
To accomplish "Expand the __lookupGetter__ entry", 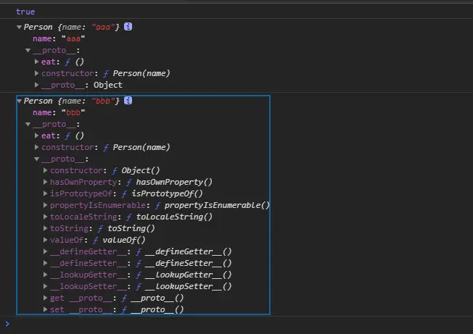I will click(45, 275).
